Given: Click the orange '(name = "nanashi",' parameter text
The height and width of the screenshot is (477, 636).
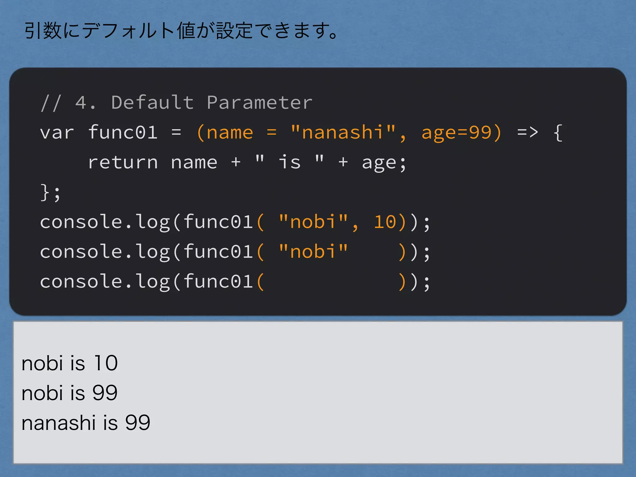Looking at the screenshot, I should [x=301, y=133].
